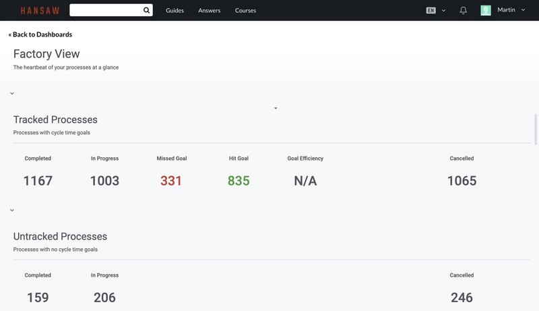
Task: Click the HANSAW logo
Action: 40,11
